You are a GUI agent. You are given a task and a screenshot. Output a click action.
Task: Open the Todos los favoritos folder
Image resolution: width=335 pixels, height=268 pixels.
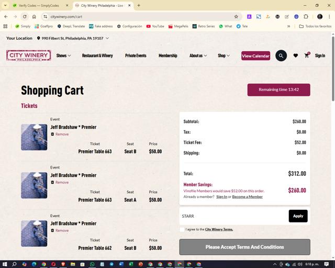pyautogui.click(x=315, y=26)
